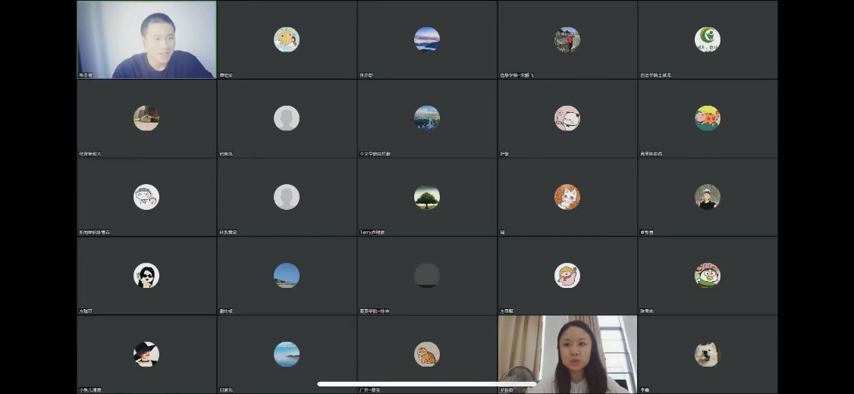Click the sun cartoon avatar
Screen dimensions: 854x394
click(x=287, y=39)
